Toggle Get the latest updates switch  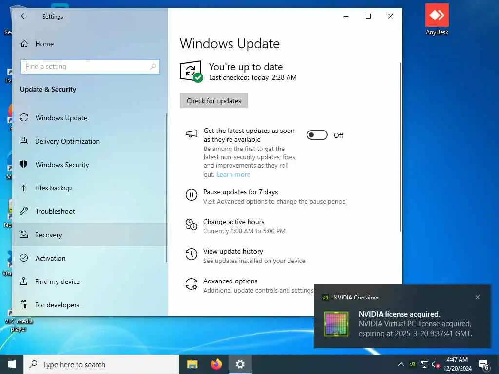(317, 135)
